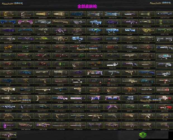
Task: Click the 全部皮肤枪 title heading
Action: tap(87, 6)
